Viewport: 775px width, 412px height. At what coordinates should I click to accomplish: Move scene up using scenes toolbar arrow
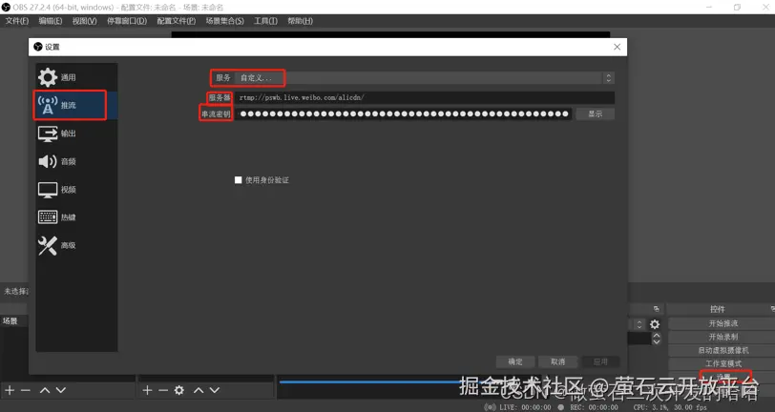click(x=45, y=390)
